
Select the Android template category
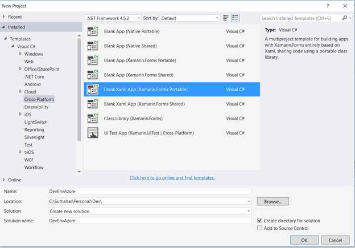click(x=32, y=84)
